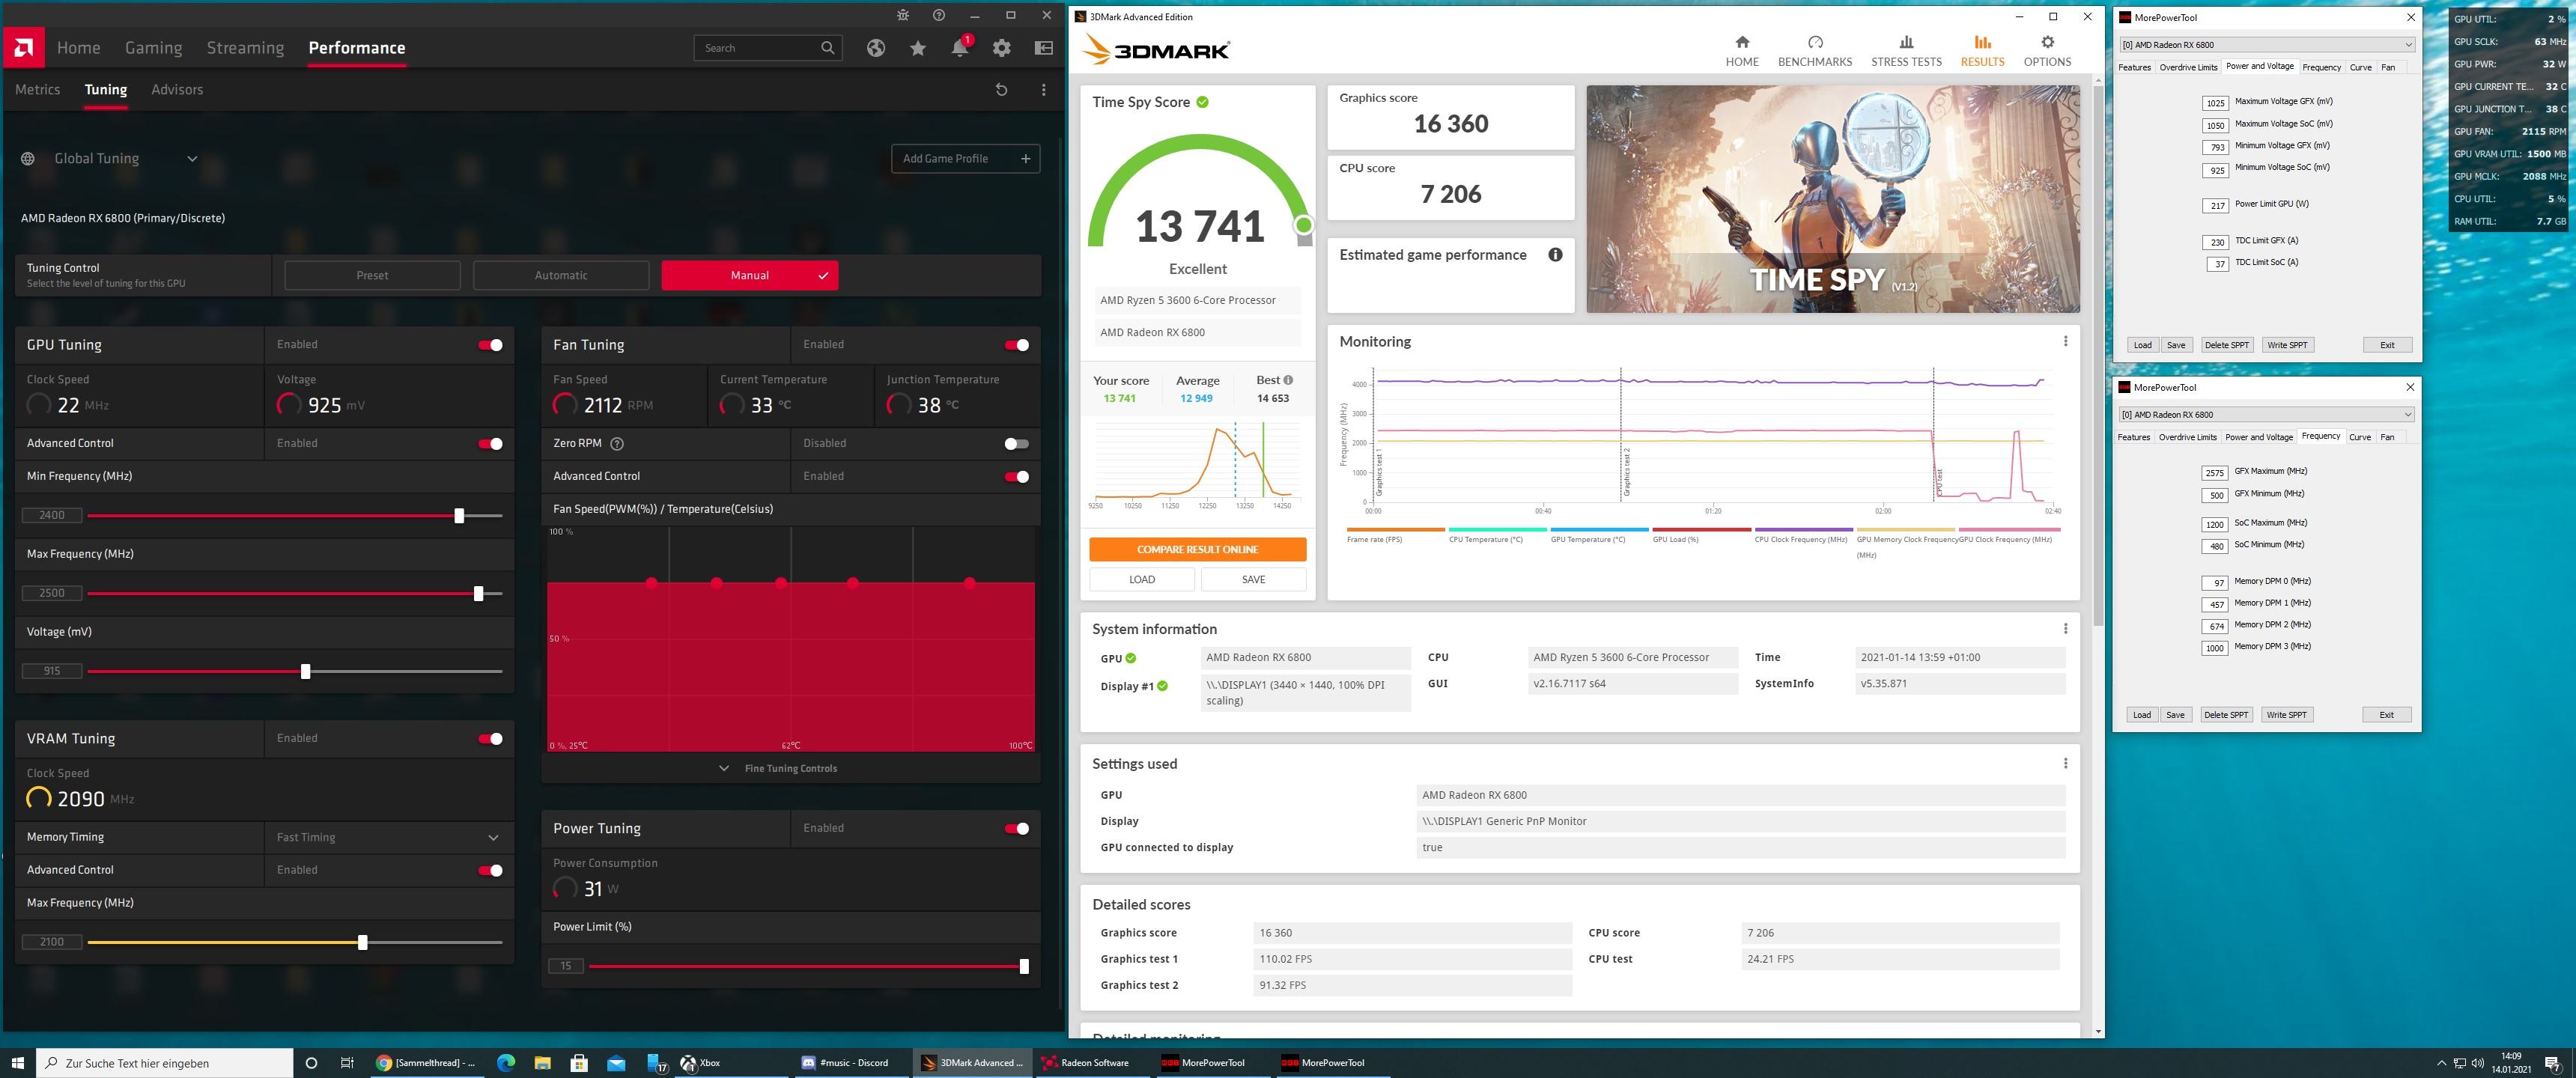The width and height of the screenshot is (2576, 1078).
Task: Open the tuning three-dot menu
Action: coord(1044,90)
